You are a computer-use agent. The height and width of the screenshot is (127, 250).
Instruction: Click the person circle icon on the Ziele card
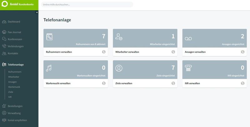[x=119, y=68]
